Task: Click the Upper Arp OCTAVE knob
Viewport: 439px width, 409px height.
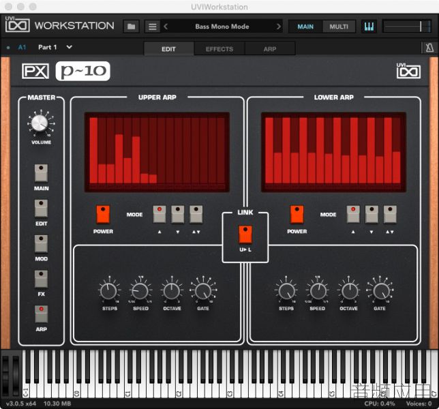Action: point(172,291)
